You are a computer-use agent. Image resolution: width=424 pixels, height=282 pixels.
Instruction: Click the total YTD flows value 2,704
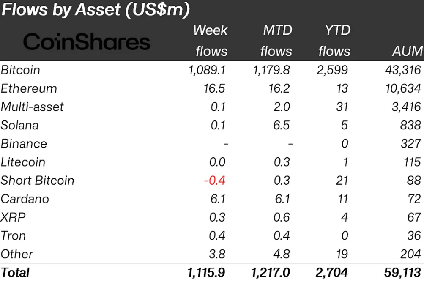[333, 272]
